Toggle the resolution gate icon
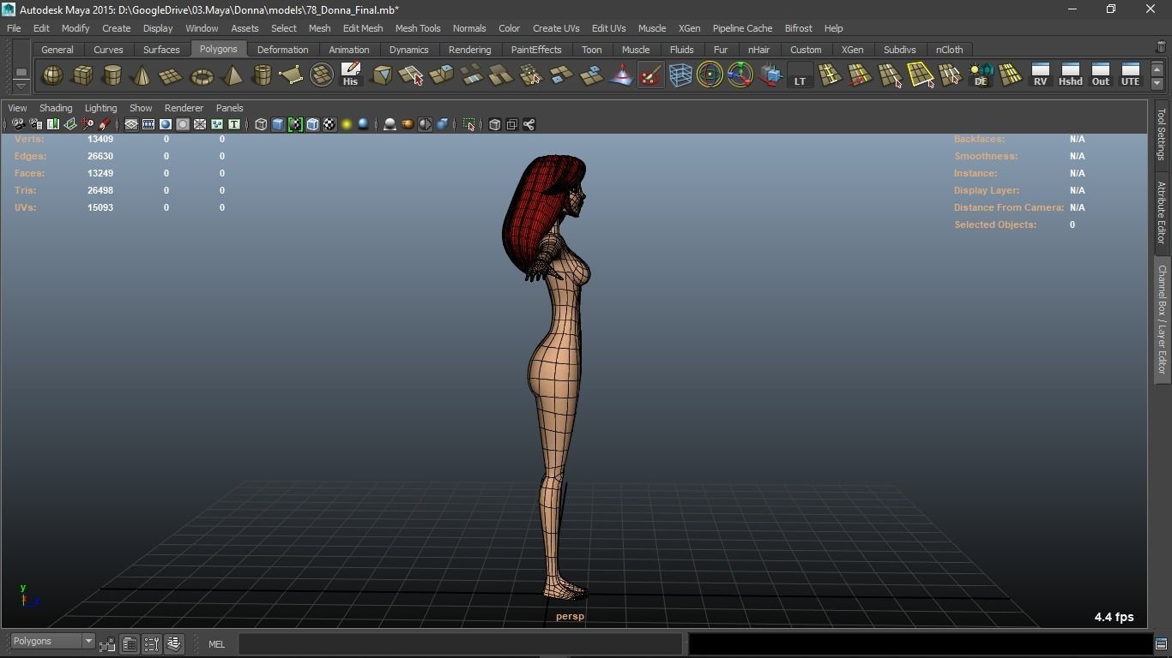 (x=166, y=125)
